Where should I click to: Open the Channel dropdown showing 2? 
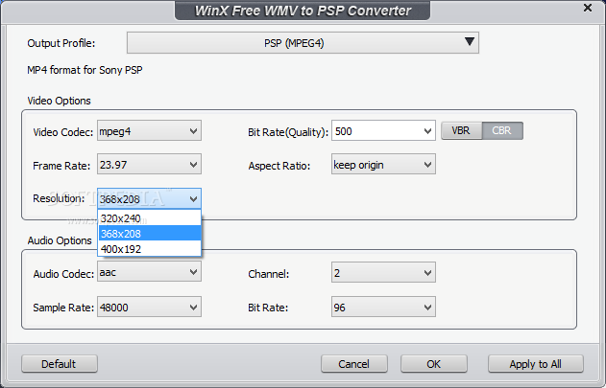(x=383, y=272)
